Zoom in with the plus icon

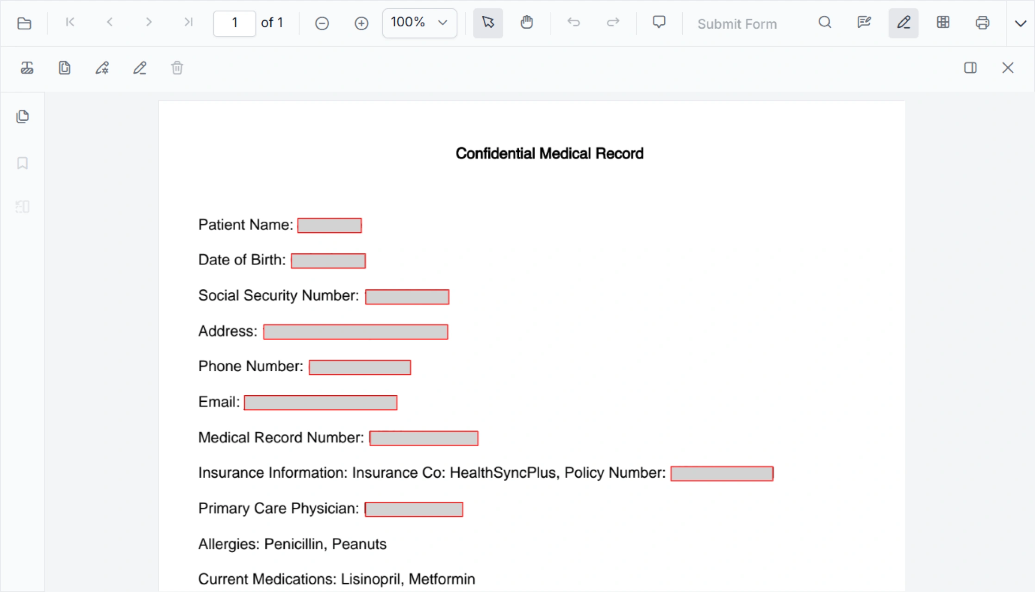pyautogui.click(x=361, y=23)
